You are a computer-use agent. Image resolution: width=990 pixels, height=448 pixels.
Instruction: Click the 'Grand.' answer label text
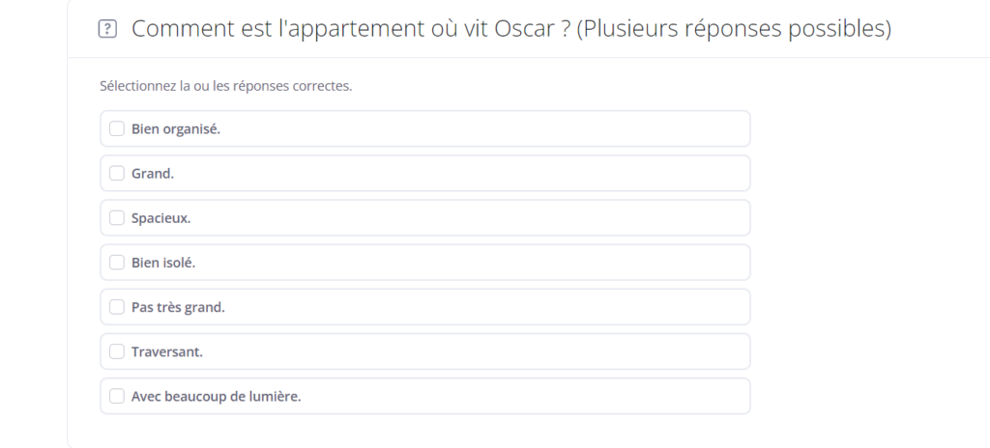click(152, 174)
